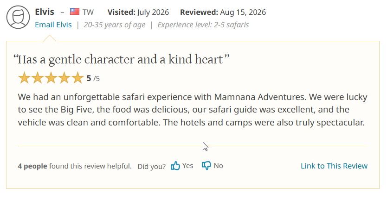This screenshot has height=200, width=387.
Task: Select the Yes helpful label
Action: (x=187, y=166)
